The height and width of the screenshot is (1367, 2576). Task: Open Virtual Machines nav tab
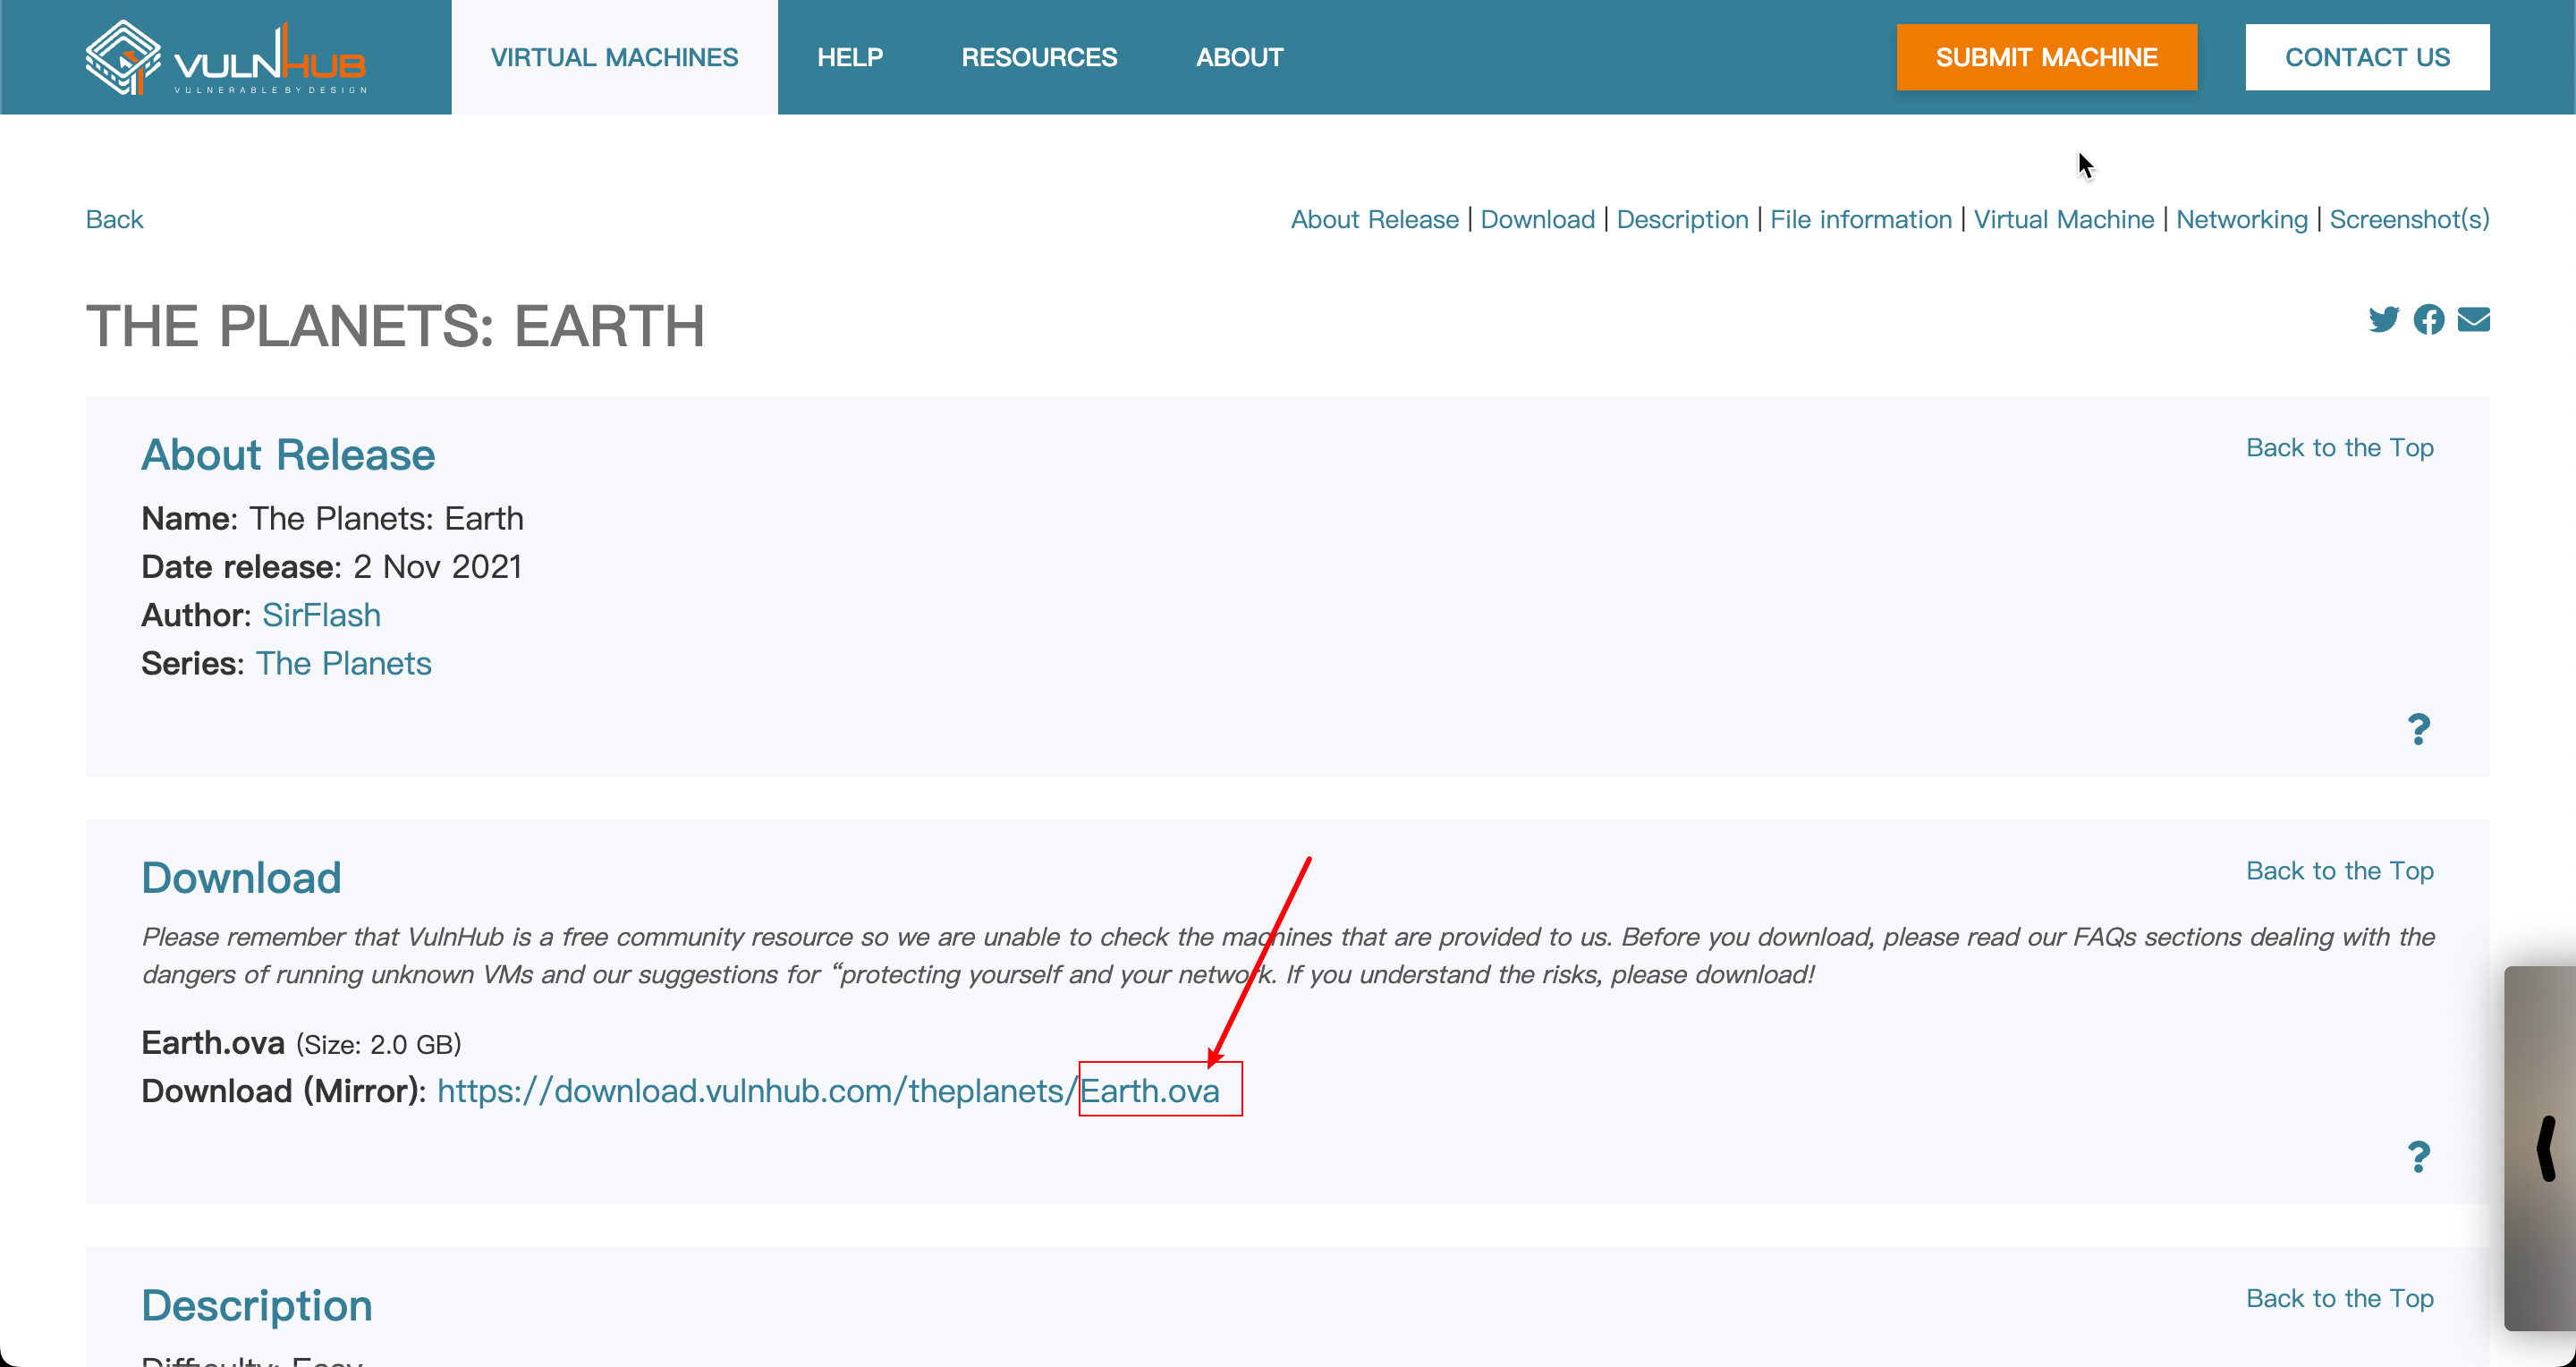coord(614,58)
